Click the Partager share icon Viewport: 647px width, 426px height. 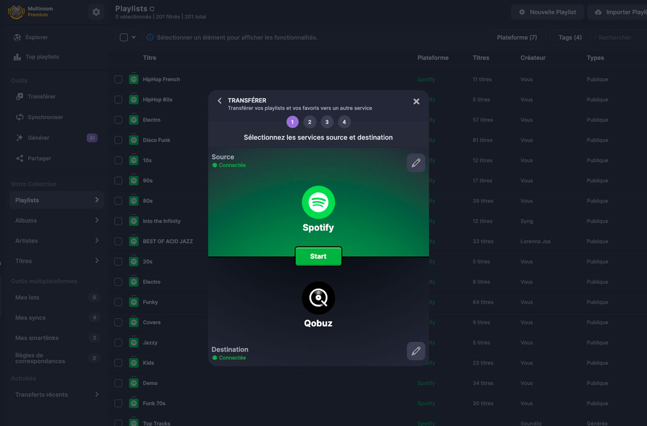[x=20, y=158]
